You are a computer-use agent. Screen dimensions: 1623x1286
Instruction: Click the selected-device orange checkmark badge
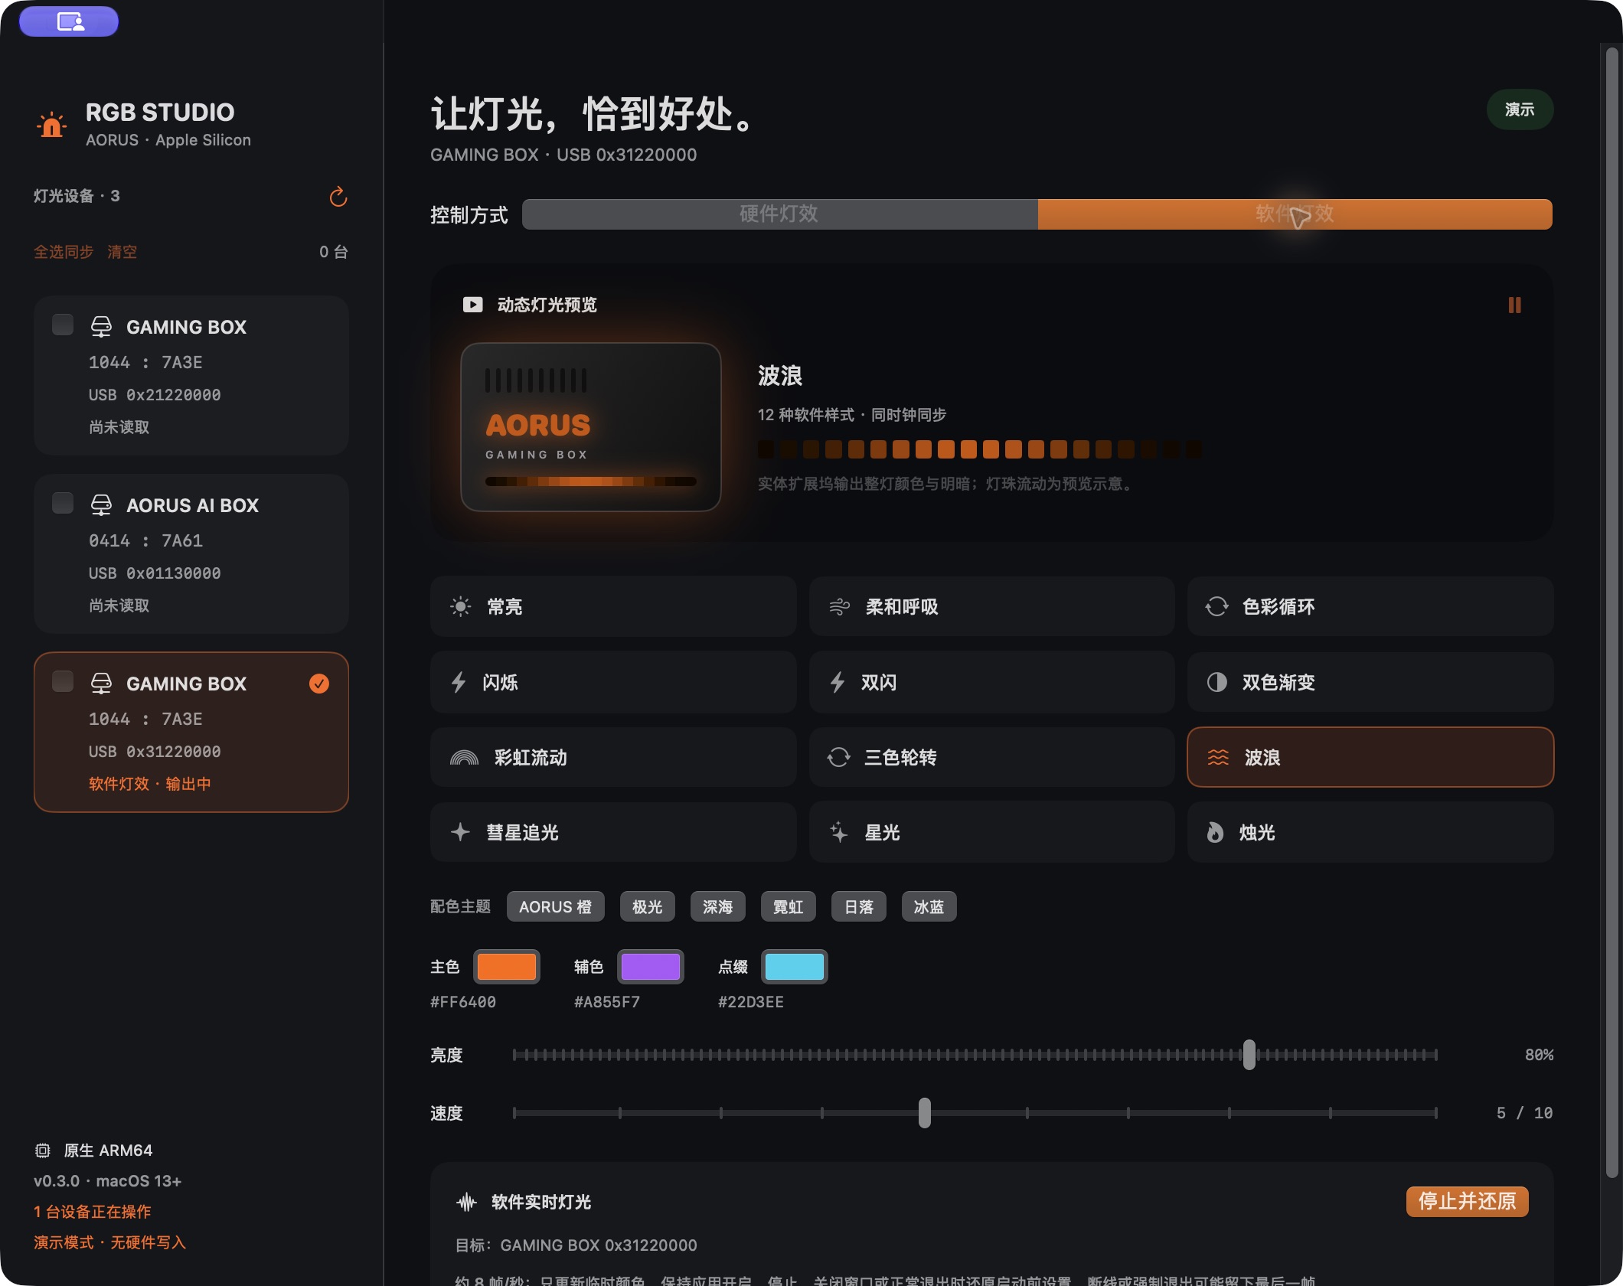click(319, 684)
